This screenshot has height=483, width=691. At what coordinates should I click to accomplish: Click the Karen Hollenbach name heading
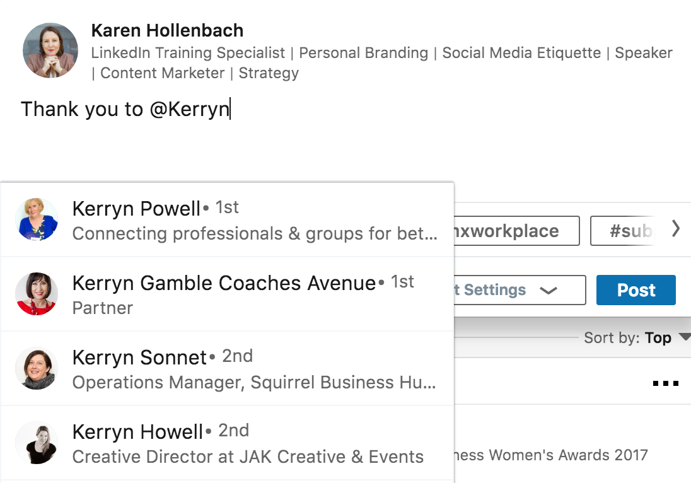(167, 30)
